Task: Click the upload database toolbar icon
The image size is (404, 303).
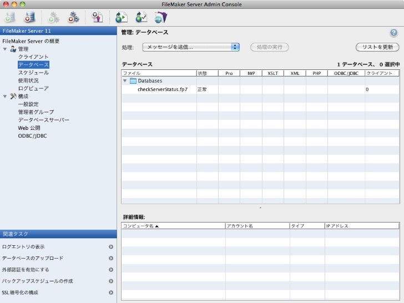Action: coord(97,17)
